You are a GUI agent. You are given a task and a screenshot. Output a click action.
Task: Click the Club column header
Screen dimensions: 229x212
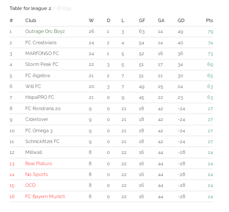tap(31, 20)
